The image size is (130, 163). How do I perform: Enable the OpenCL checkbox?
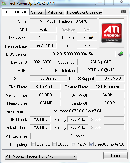point(33,144)
